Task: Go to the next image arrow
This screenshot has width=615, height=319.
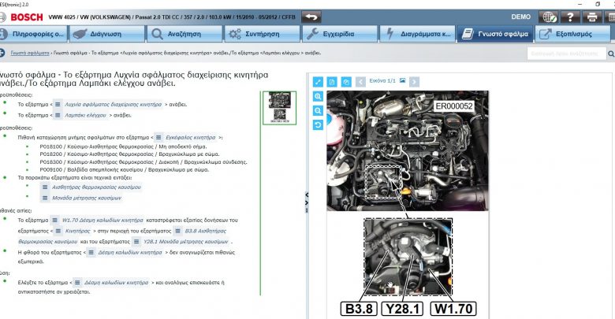Action: (415, 81)
